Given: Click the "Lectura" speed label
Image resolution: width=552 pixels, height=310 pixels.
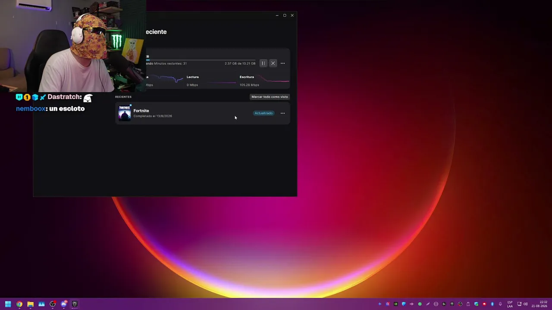Looking at the screenshot, I should [192, 77].
